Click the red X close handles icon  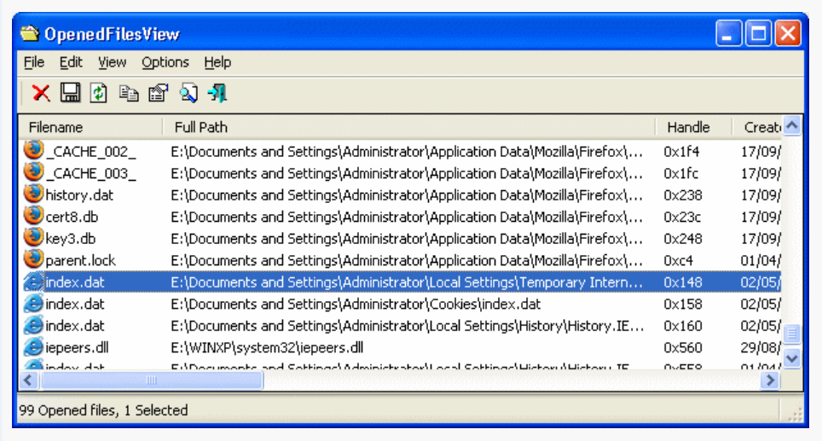point(41,93)
